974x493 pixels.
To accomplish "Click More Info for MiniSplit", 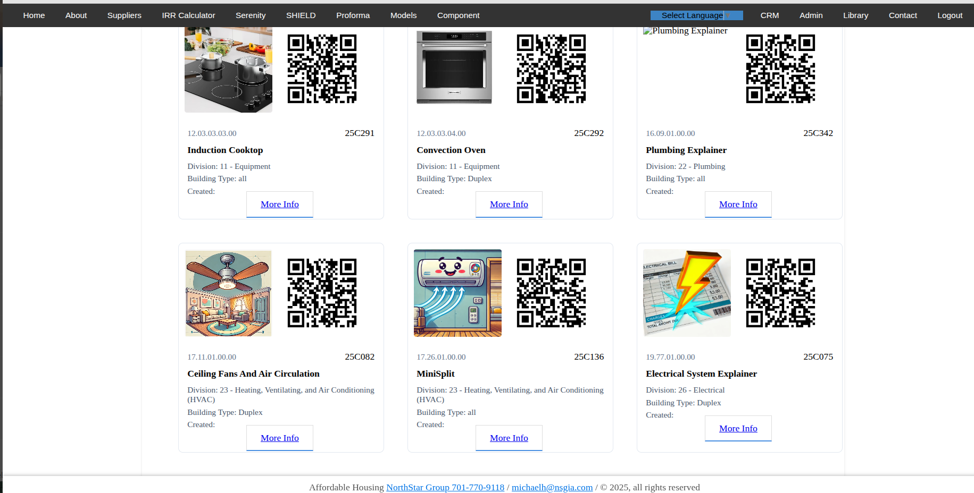I will point(509,438).
